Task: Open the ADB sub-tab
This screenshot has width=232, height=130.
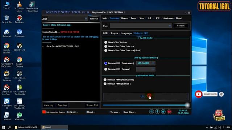Action: tap(105, 33)
